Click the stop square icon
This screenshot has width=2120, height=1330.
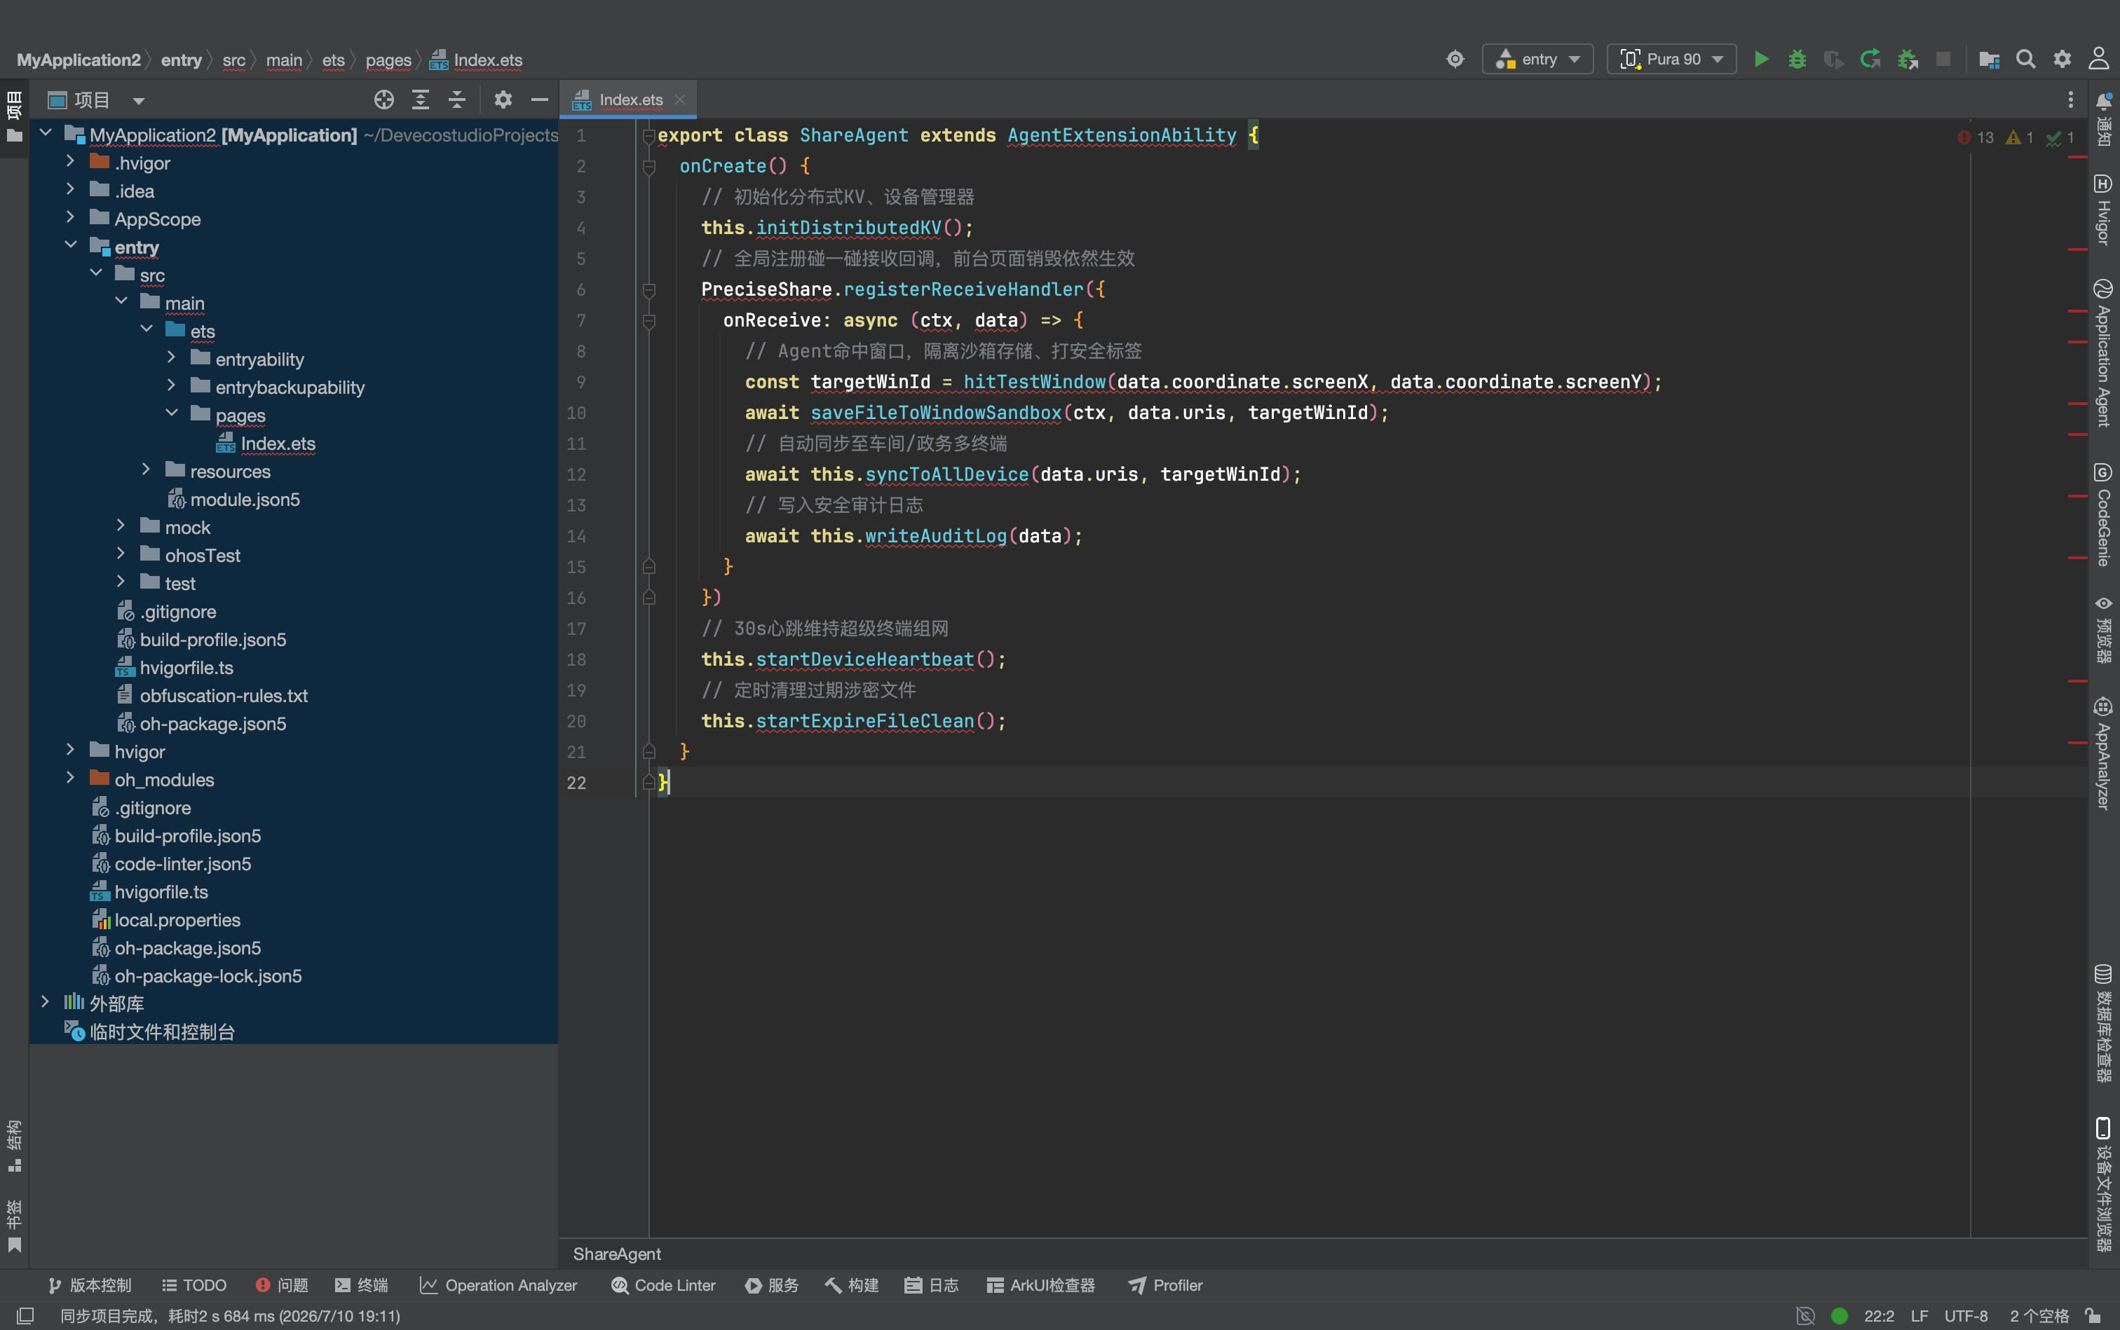[1943, 59]
